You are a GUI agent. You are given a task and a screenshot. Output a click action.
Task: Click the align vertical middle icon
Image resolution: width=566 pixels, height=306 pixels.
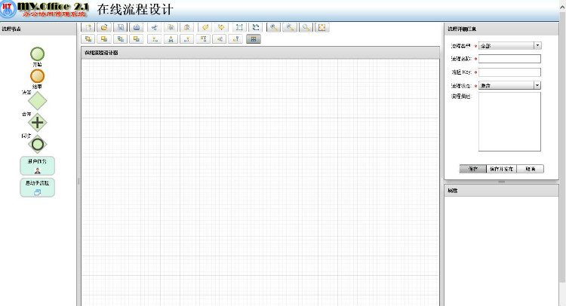[x=220, y=39]
